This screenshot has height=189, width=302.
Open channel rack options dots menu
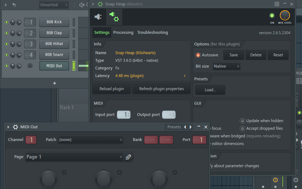pyautogui.click(x=74, y=5)
